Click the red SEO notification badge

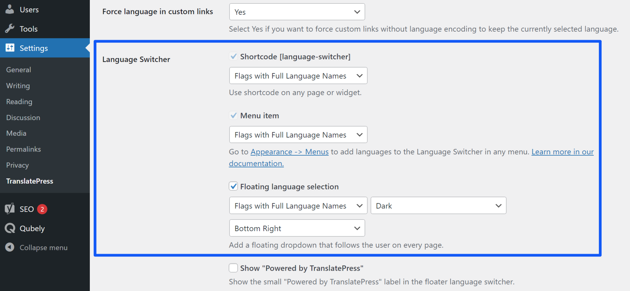tap(42, 209)
